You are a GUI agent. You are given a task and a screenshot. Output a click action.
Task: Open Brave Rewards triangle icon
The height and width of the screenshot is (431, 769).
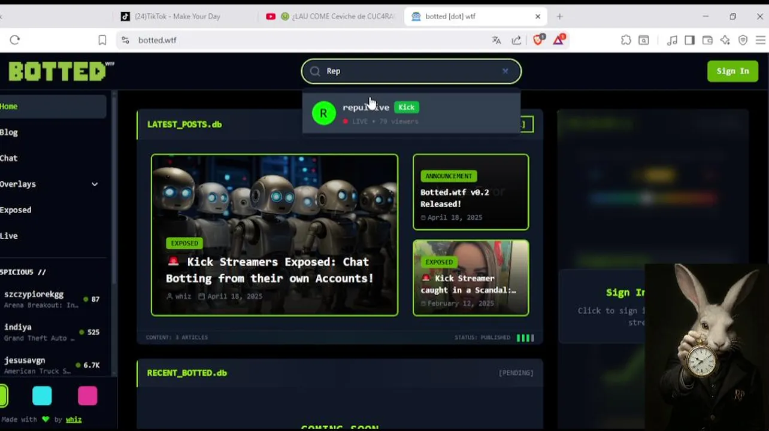(559, 40)
